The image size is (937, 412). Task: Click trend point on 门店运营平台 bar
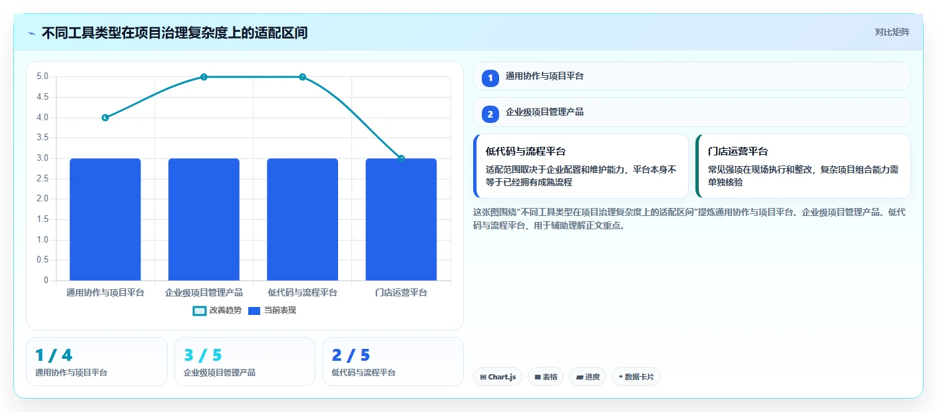pyautogui.click(x=401, y=158)
